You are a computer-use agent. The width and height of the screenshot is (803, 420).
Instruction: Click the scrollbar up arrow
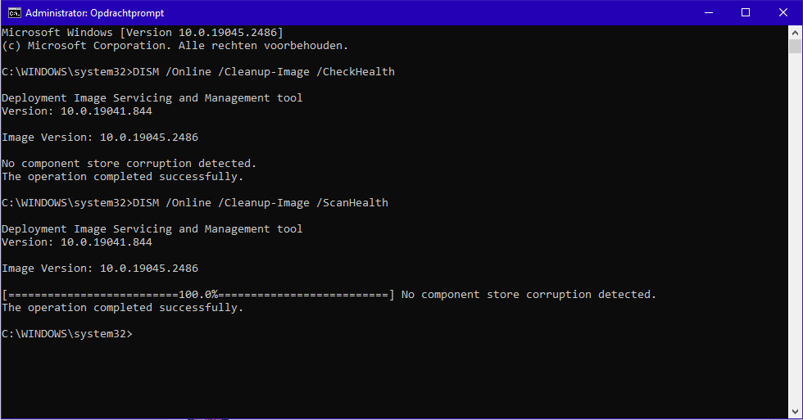click(795, 32)
